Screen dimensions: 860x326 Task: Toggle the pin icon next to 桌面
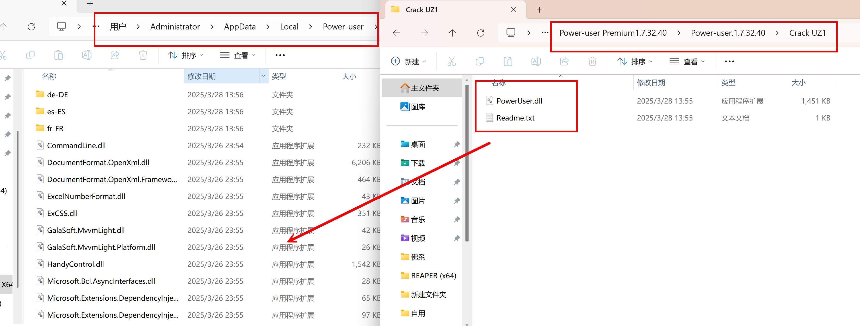pyautogui.click(x=457, y=144)
